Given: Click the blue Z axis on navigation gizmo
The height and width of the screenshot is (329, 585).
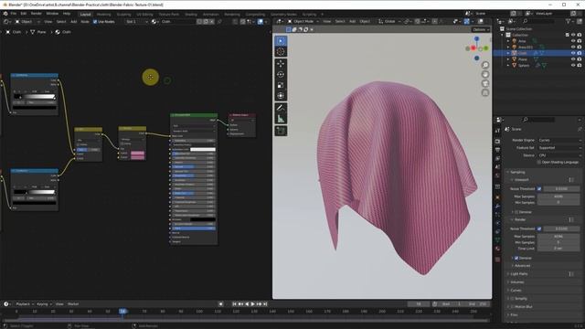Looking at the screenshot, I should 476,38.
